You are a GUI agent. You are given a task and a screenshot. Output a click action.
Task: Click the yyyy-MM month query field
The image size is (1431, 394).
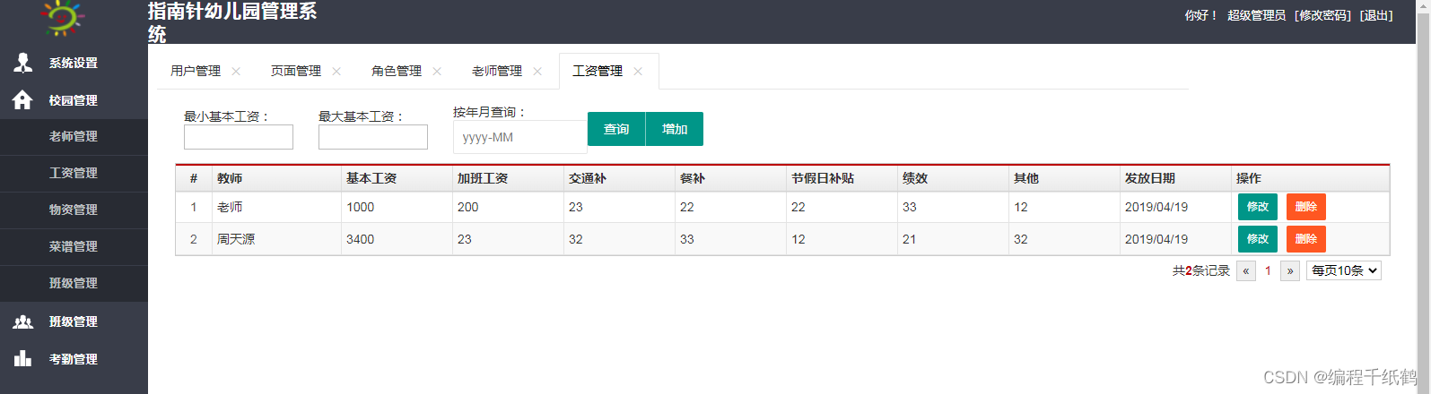point(520,137)
